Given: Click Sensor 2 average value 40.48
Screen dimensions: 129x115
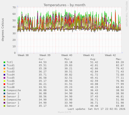Looking at the screenshot, I should 94,106.
